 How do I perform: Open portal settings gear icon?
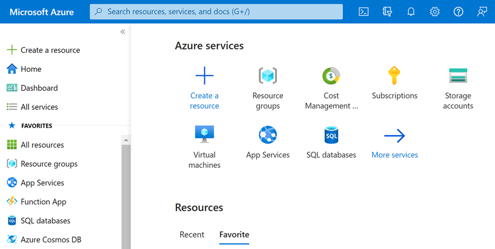point(435,12)
